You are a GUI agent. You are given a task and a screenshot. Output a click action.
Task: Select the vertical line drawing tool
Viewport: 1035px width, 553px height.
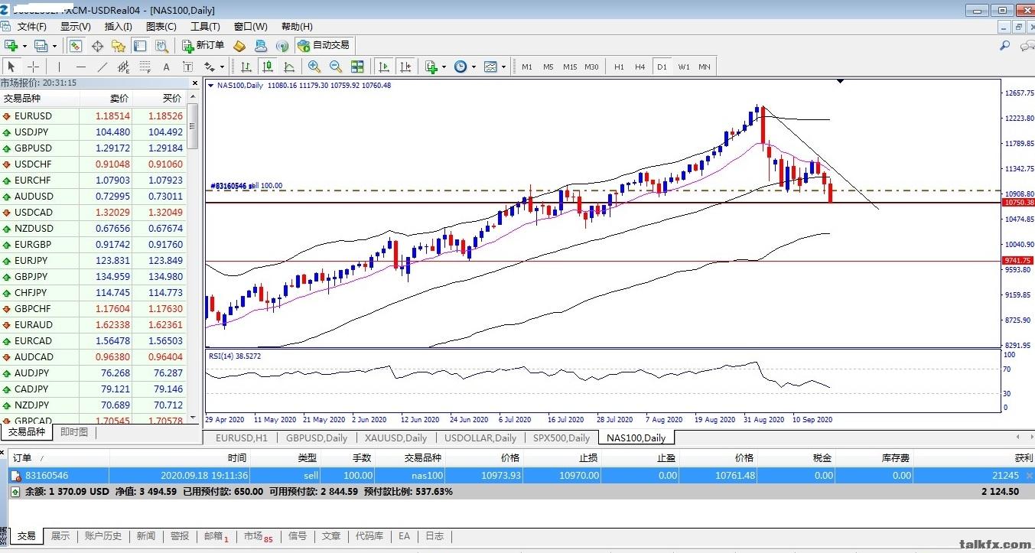pos(59,67)
